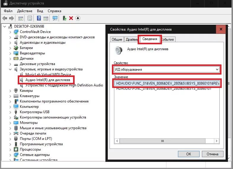
Task: Click Контроллеры запоминающих устройств icon
Action: 16,117
